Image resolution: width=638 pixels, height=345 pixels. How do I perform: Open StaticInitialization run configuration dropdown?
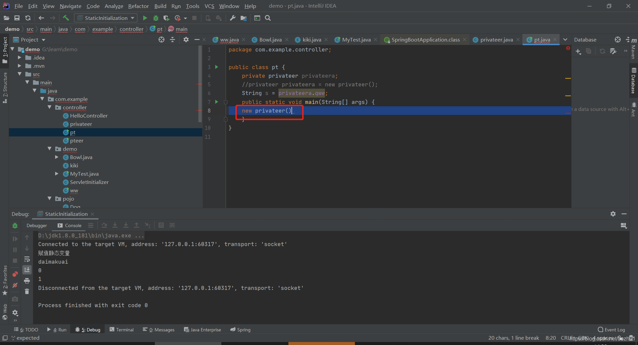(106, 18)
